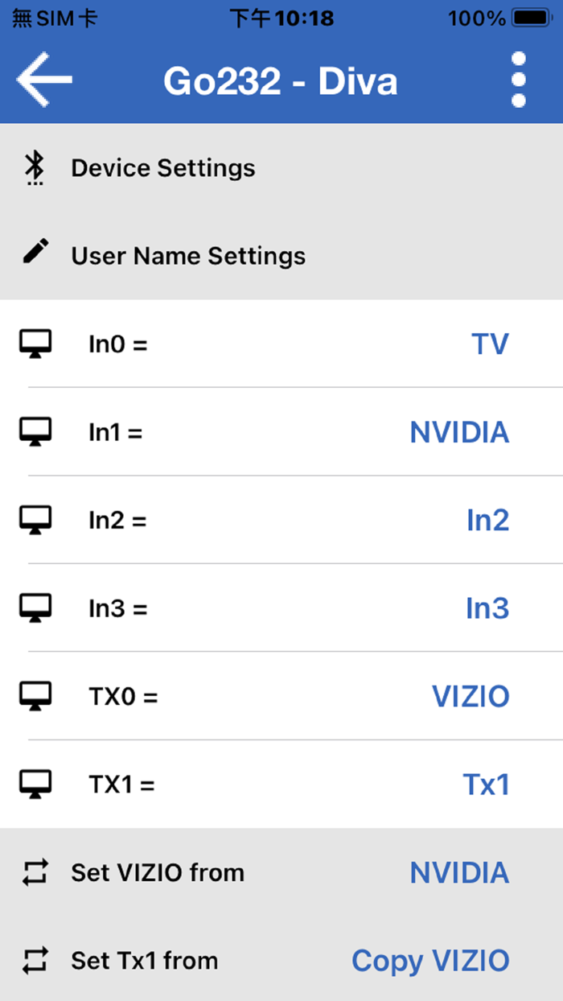This screenshot has width=563, height=1001.
Task: Edit the TV name for In0
Action: click(490, 344)
